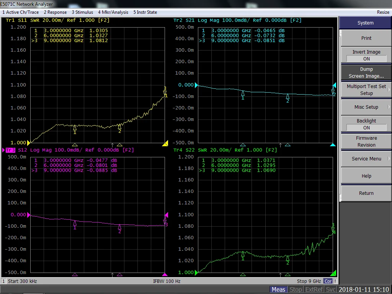Click the Cor correction status indicator
The height and width of the screenshot is (294, 392).
[x=328, y=281]
